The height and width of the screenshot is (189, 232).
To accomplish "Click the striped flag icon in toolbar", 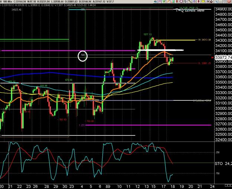I will [x=160, y=1].
